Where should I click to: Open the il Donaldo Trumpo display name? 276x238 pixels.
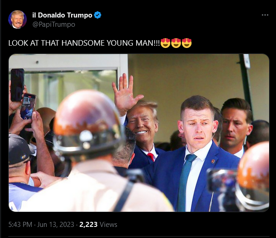pyautogui.click(x=62, y=15)
